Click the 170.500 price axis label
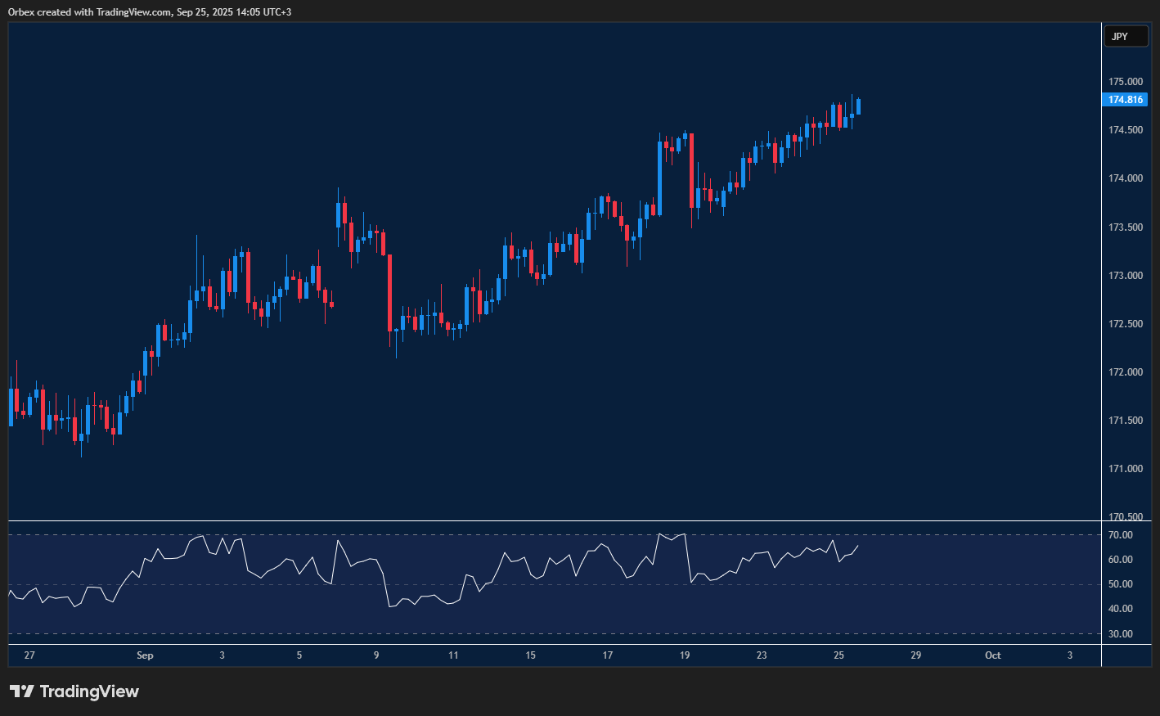1160x716 pixels. coord(1125,516)
